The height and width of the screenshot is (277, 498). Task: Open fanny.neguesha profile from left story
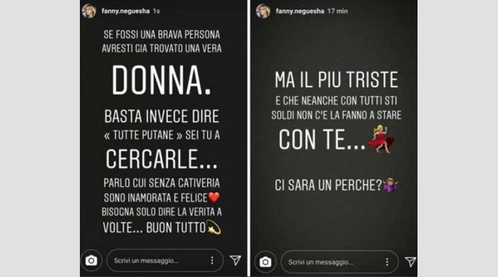125,11
